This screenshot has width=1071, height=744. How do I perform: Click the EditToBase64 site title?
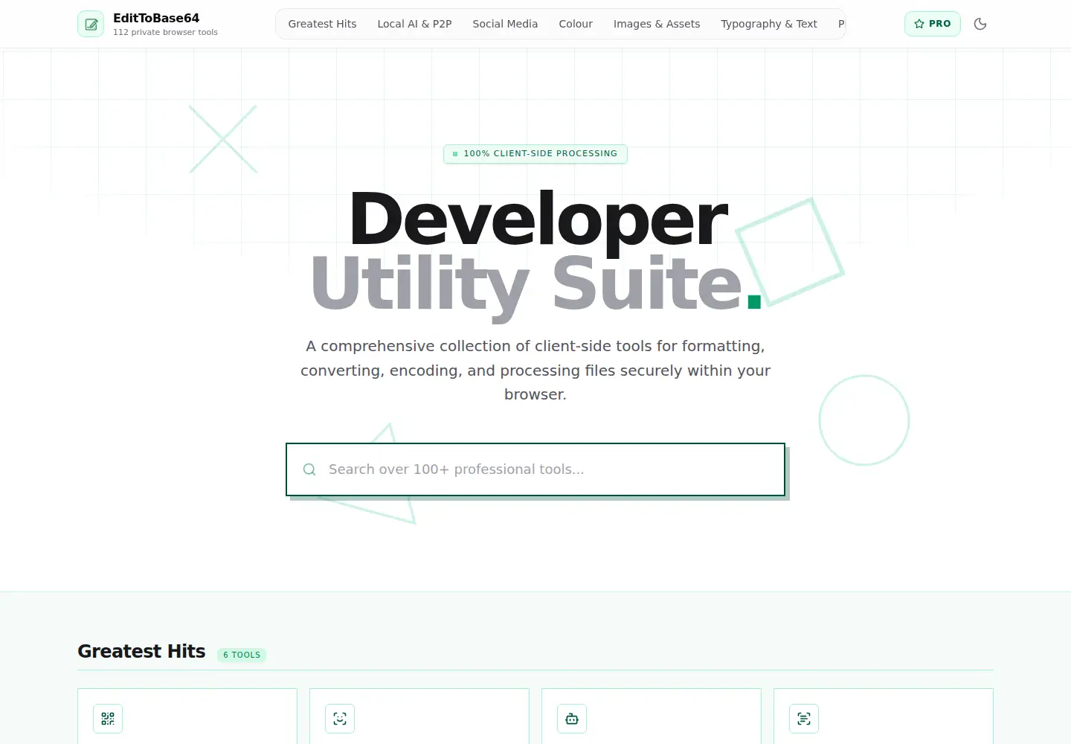(x=156, y=18)
